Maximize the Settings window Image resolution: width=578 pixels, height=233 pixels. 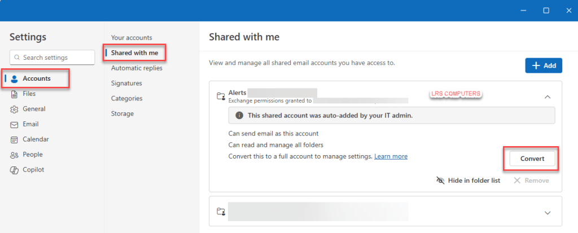pyautogui.click(x=546, y=11)
